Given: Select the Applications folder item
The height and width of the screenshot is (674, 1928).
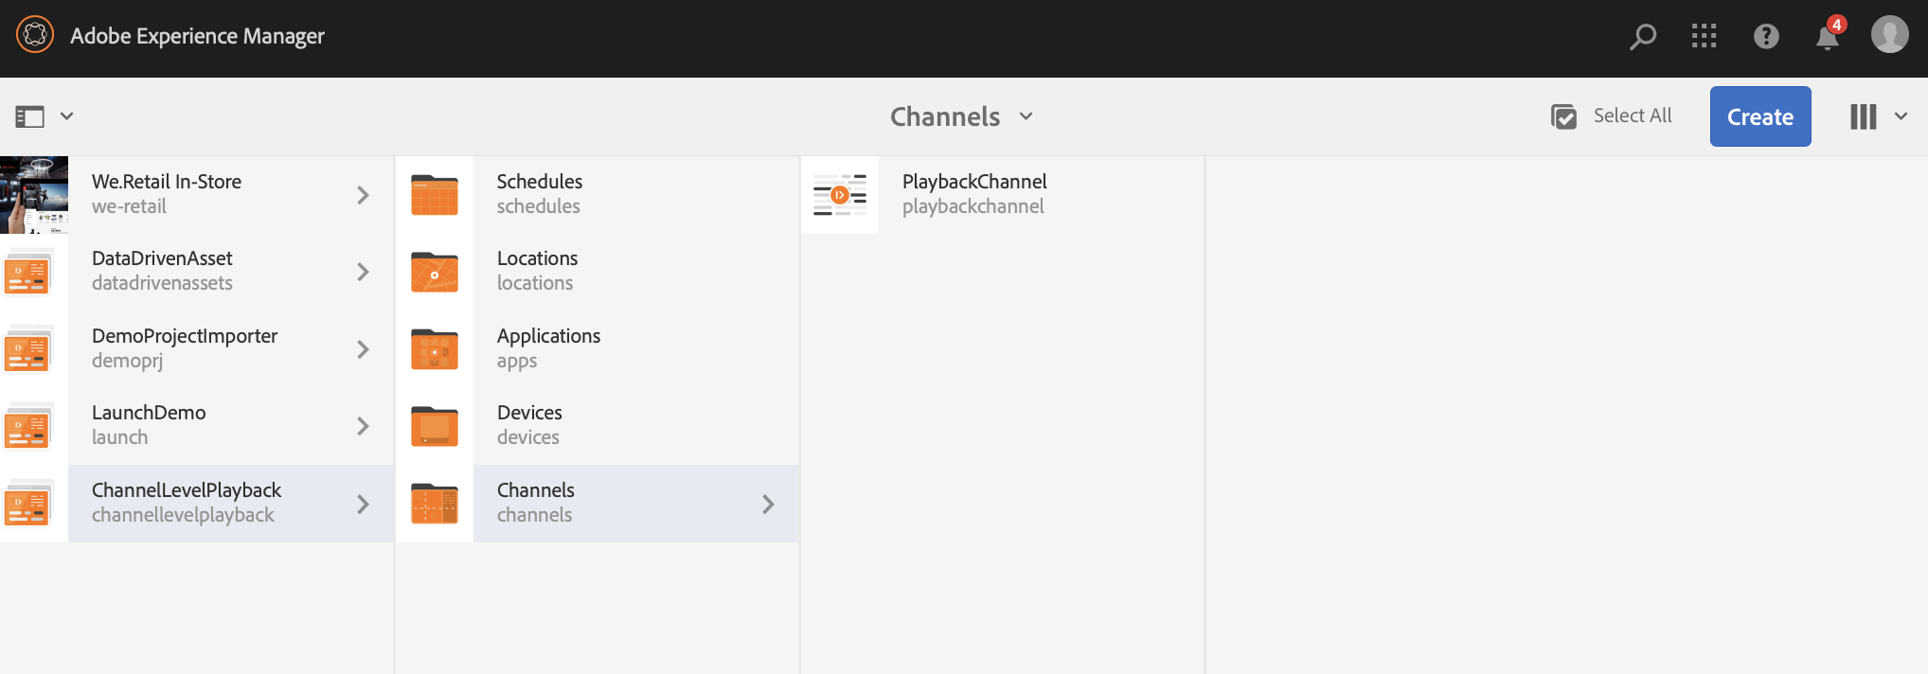Looking at the screenshot, I should click(548, 348).
